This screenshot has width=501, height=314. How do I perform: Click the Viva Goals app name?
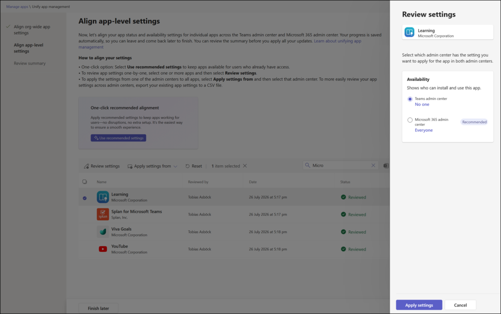121,229
